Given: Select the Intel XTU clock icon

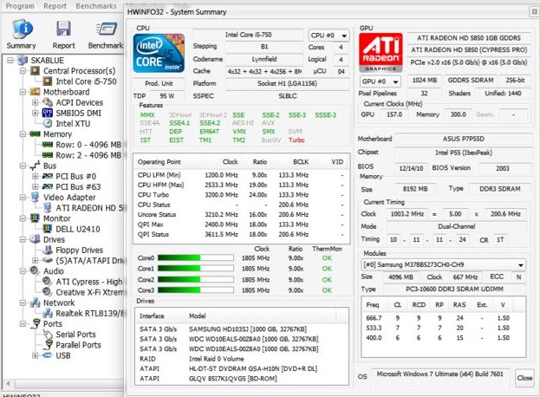Looking at the screenshot, I should [x=48, y=124].
